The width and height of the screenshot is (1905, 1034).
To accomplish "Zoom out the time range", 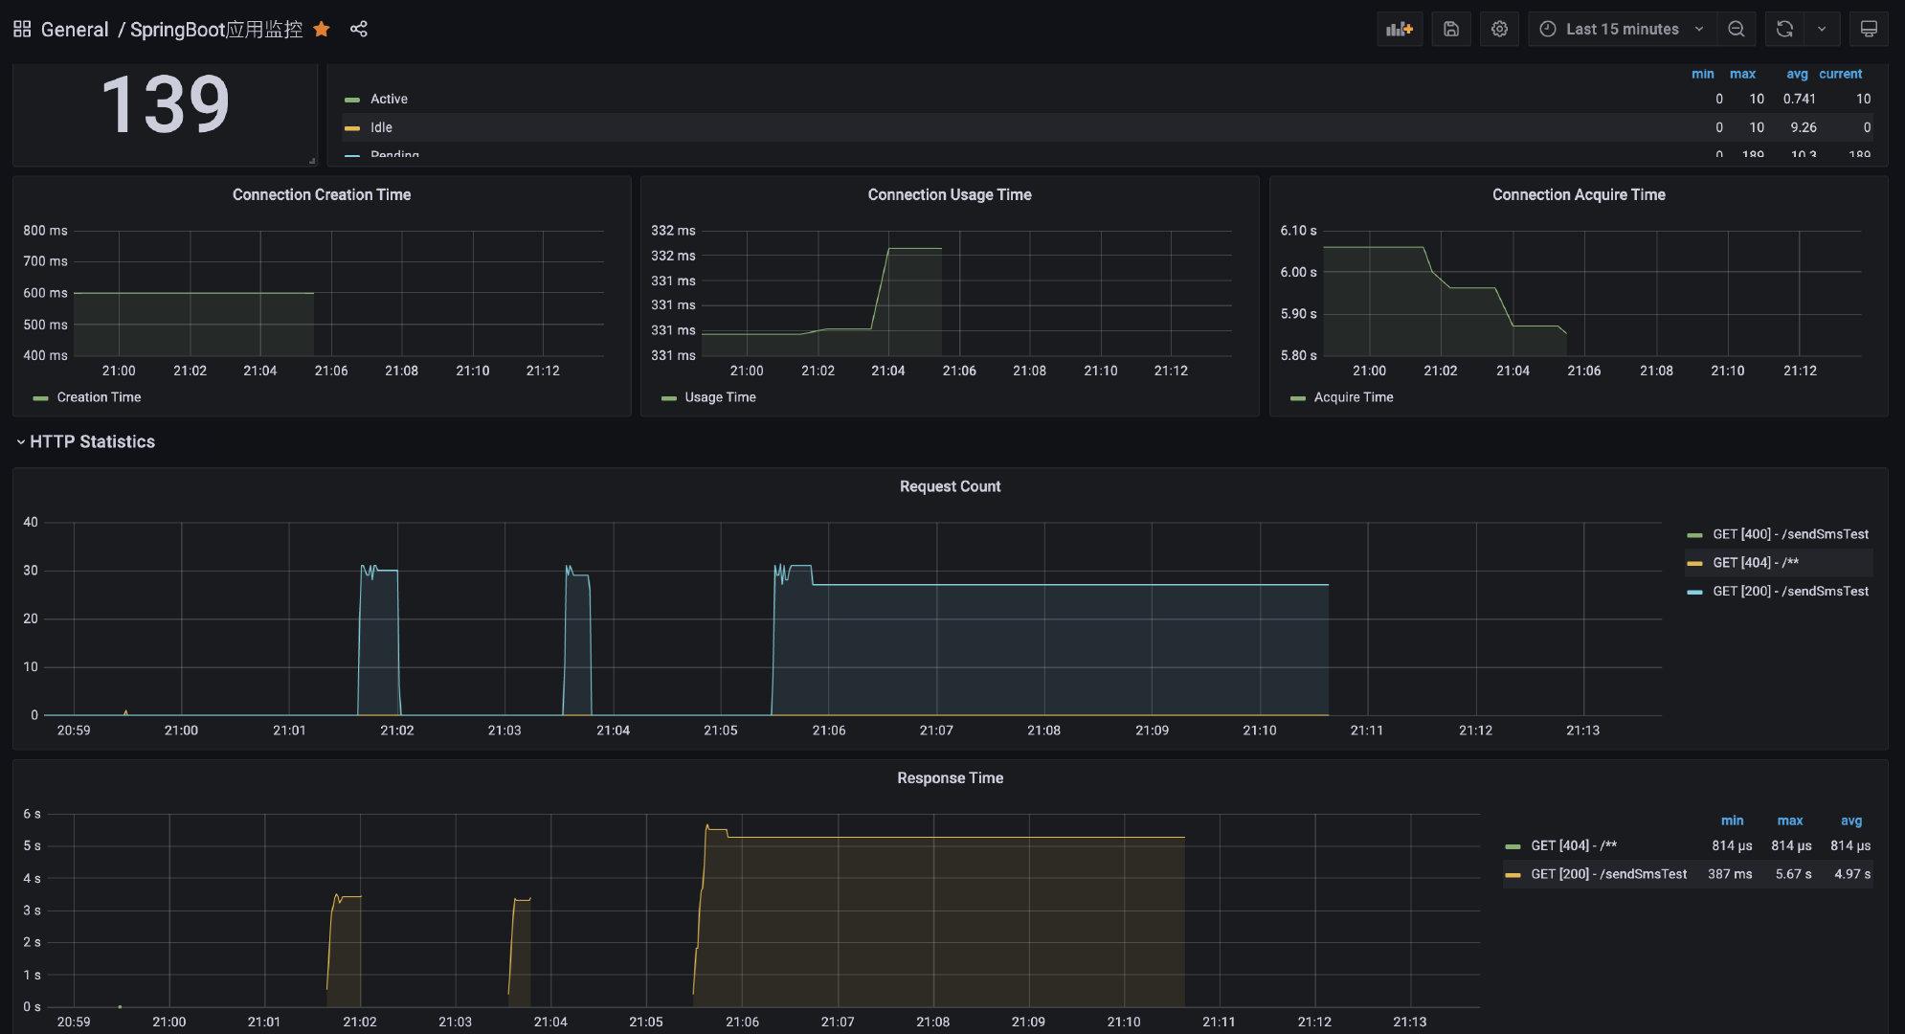I will 1737,29.
